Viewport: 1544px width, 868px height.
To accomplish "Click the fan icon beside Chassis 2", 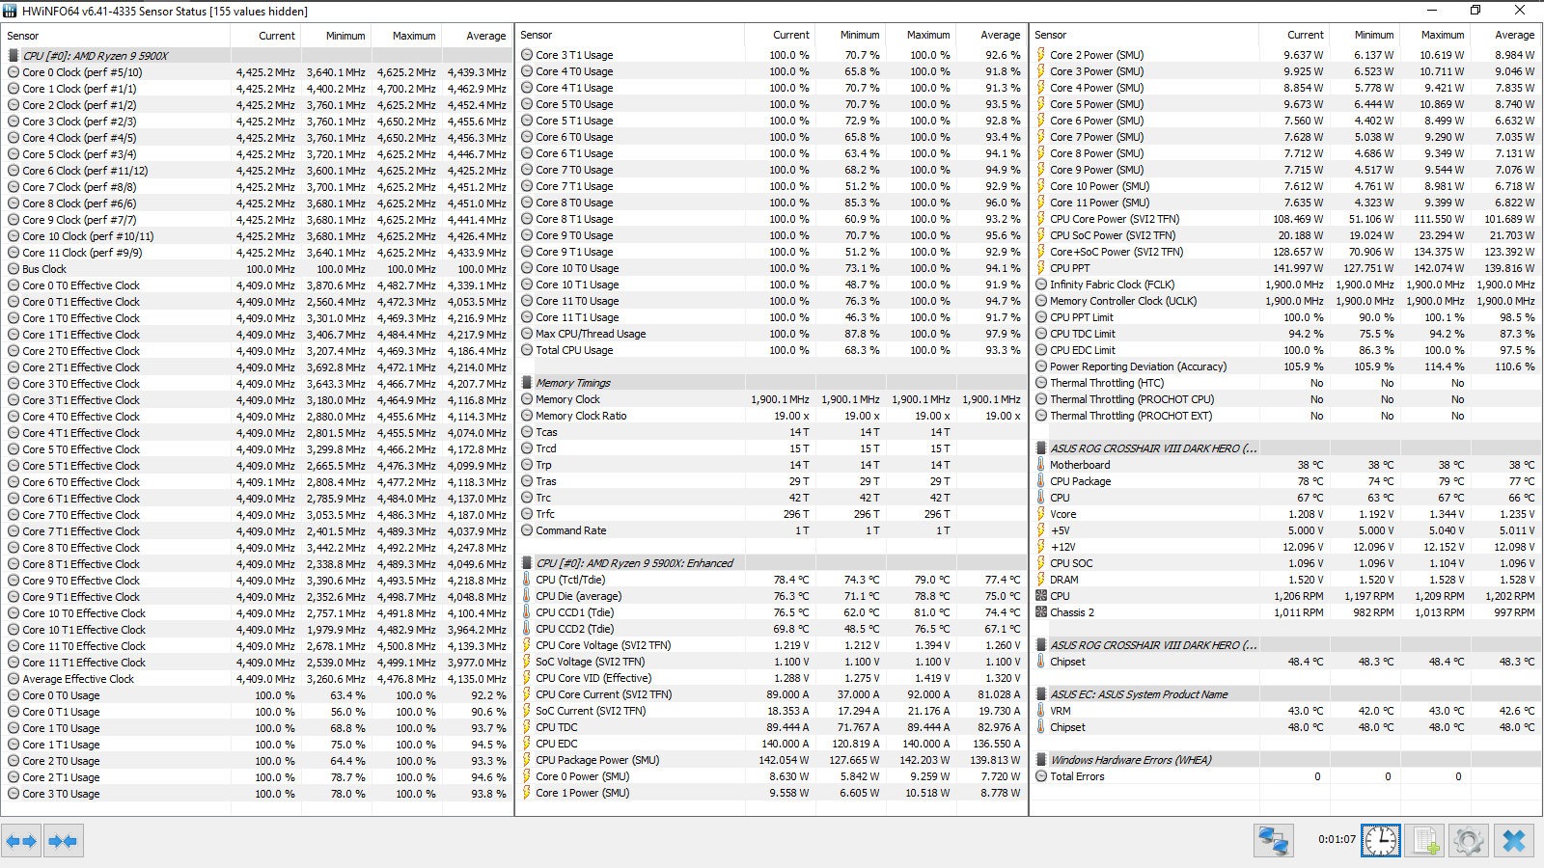I will click(1041, 612).
